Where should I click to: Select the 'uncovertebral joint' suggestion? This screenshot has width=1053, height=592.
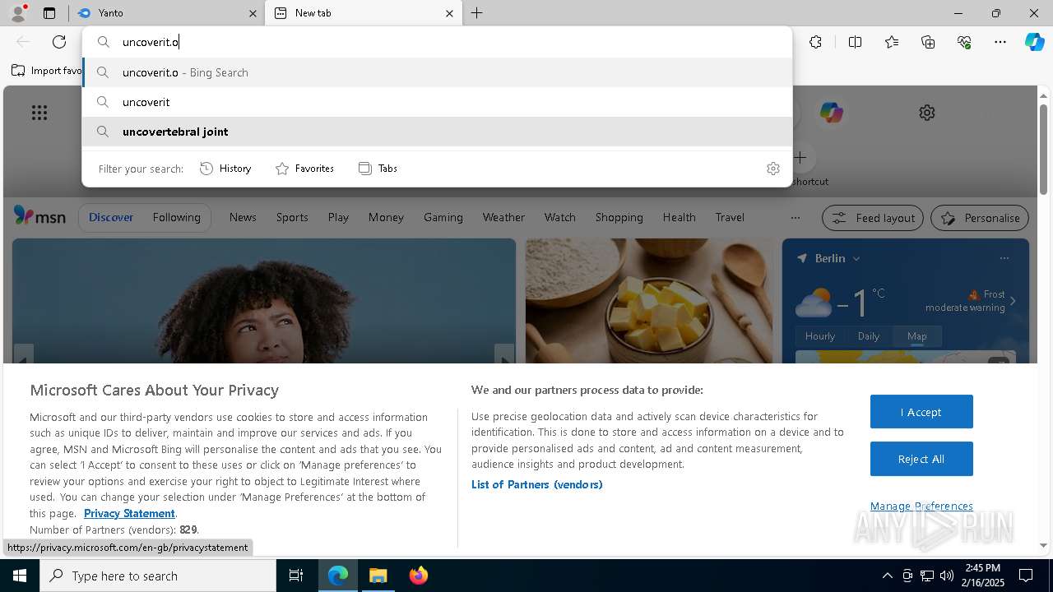click(x=437, y=132)
